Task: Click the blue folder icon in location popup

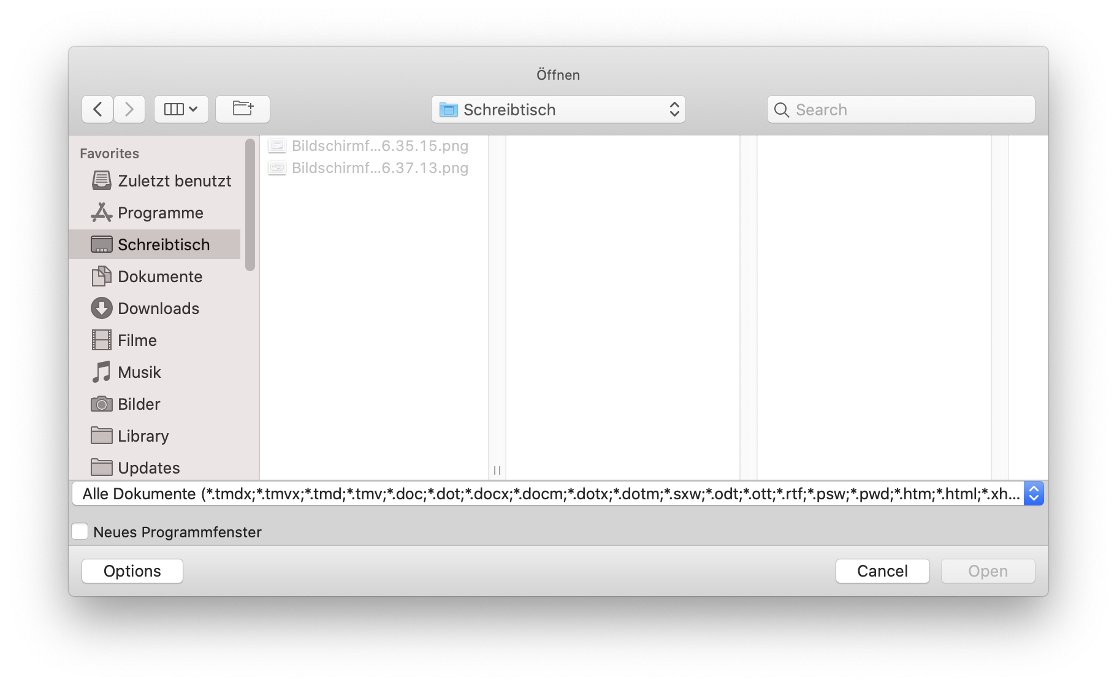Action: 449,110
